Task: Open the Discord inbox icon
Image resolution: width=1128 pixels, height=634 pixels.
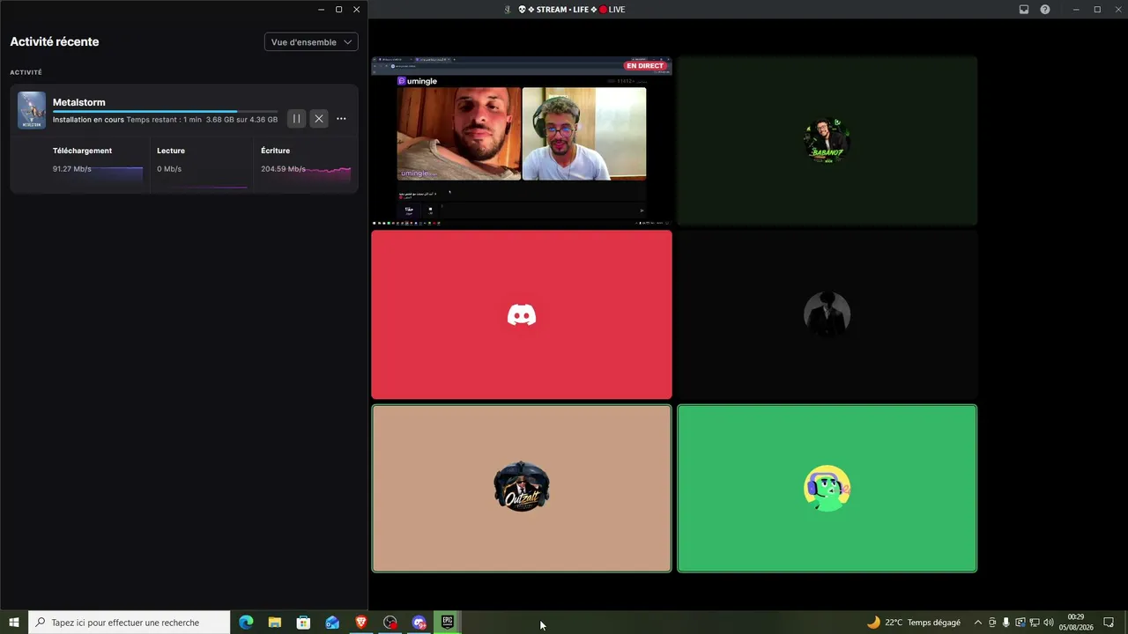Action: 1024,10
